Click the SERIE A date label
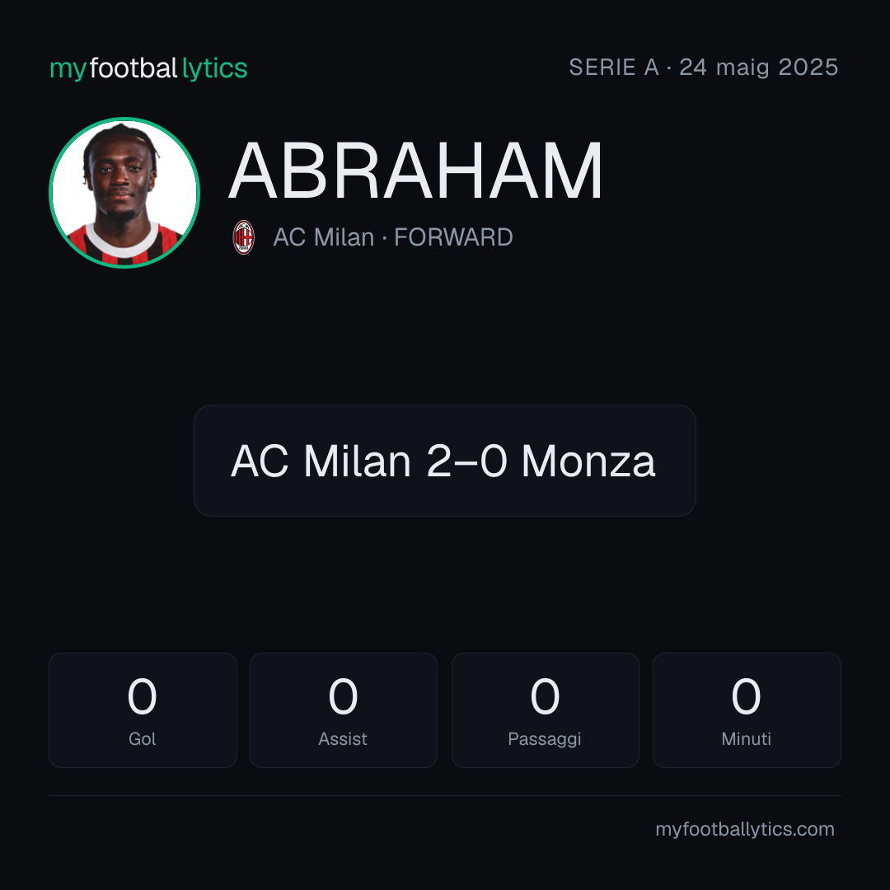 coord(703,68)
